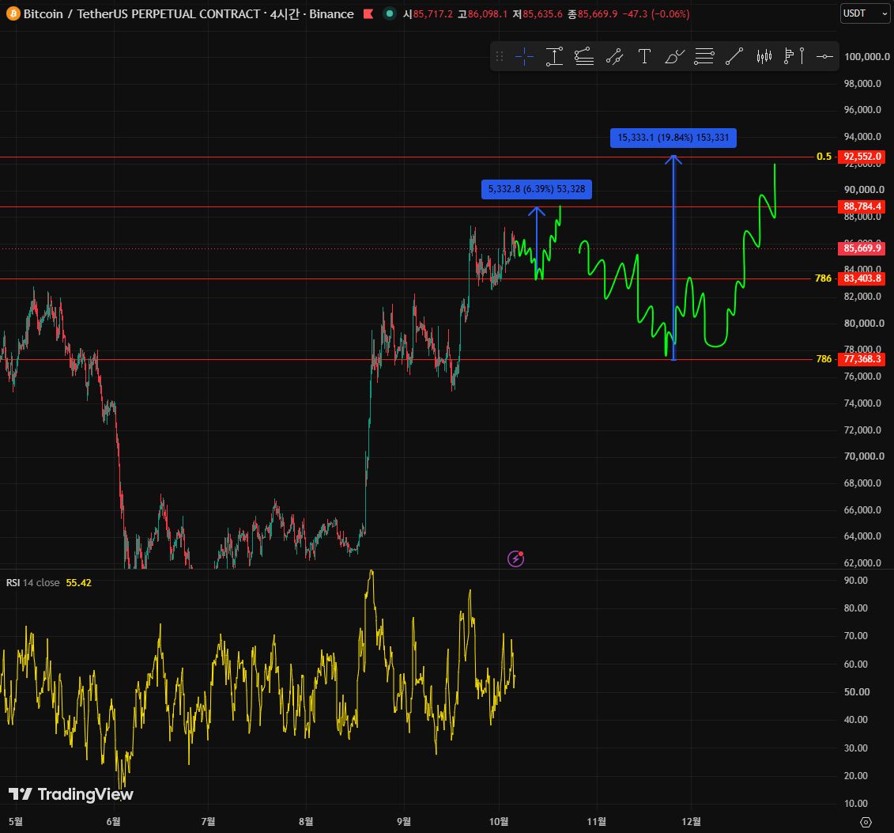Click the Bitcoin symbol logo
The width and height of the screenshot is (894, 833).
click(x=13, y=13)
